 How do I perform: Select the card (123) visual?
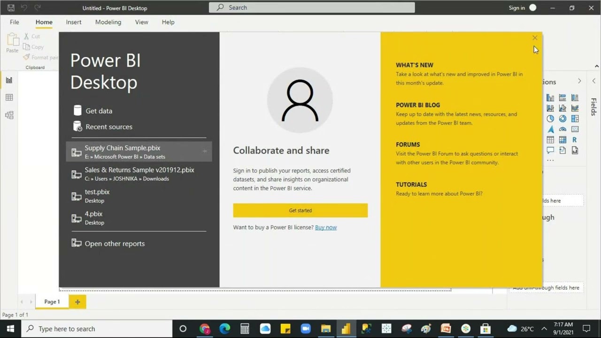click(575, 129)
